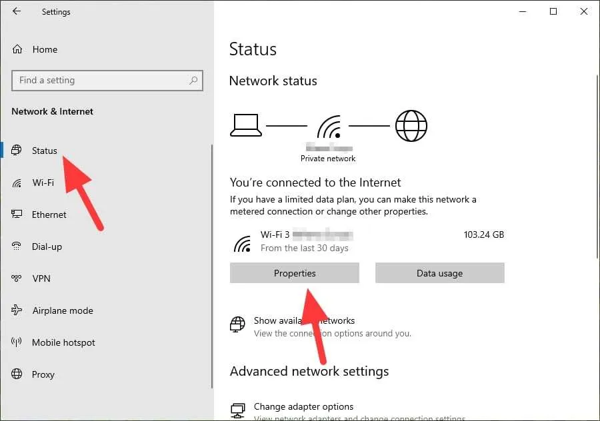Click the Wi-Fi icon in network diagram
The width and height of the screenshot is (600, 421).
coord(329,127)
